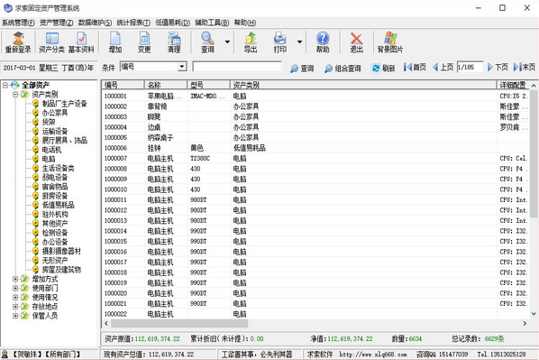Screen dimensions: 539x360
Task: Open the 帮助(H) menu
Action: click(245, 23)
